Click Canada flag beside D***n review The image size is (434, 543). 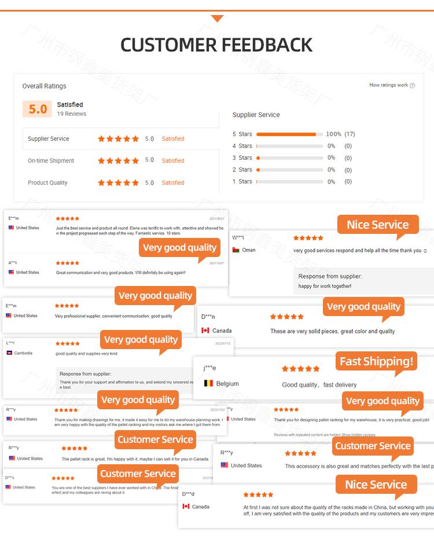[205, 331]
